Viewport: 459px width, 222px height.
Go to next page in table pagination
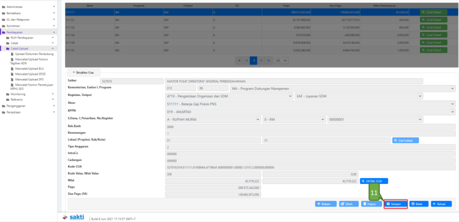pyautogui.click(x=262, y=60)
